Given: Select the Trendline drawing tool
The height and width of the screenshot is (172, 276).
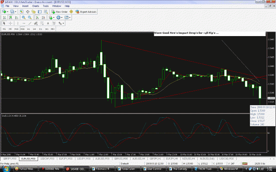Looking at the screenshot, I should click(30, 23).
